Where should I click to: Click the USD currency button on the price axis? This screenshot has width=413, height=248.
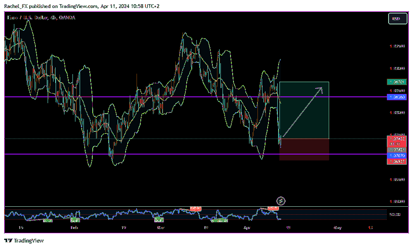(x=397, y=19)
